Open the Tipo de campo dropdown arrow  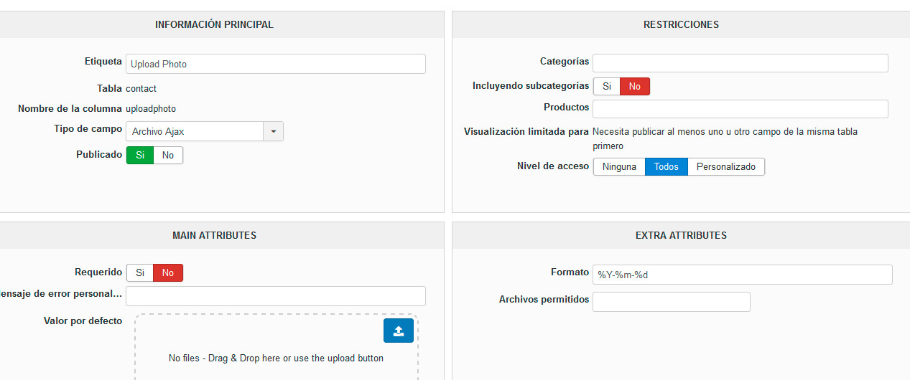tap(274, 131)
